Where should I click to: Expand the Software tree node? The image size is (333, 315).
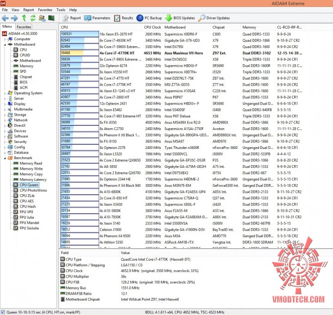5,136
